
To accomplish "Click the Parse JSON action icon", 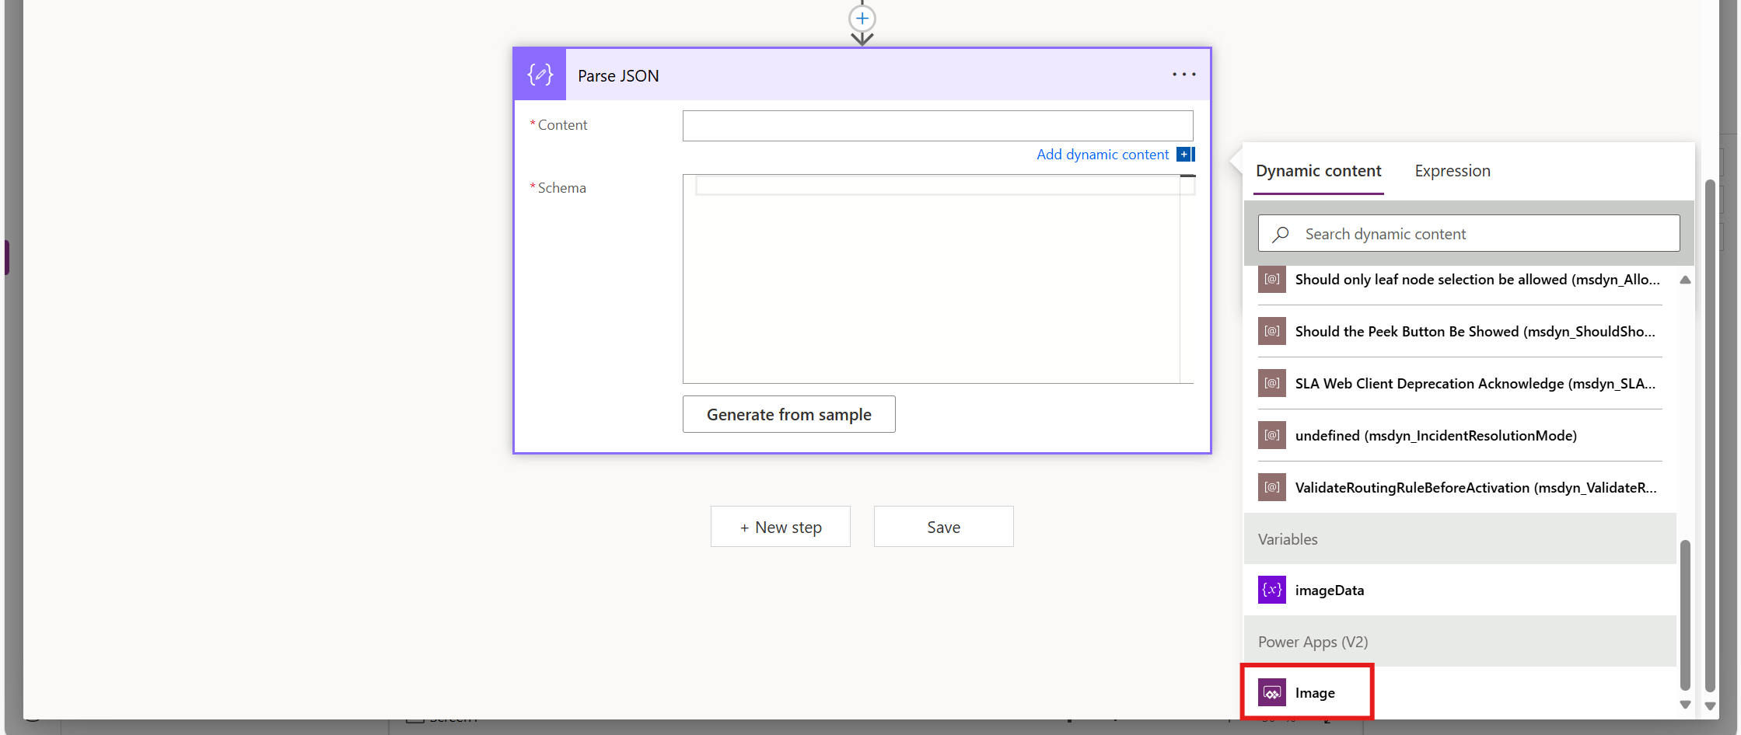I will (540, 75).
